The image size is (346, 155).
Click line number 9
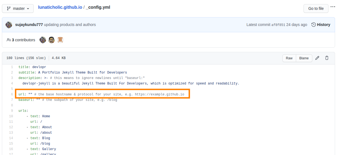coord(12,111)
